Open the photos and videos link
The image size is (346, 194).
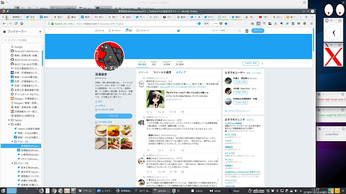pyautogui.click(x=105, y=122)
